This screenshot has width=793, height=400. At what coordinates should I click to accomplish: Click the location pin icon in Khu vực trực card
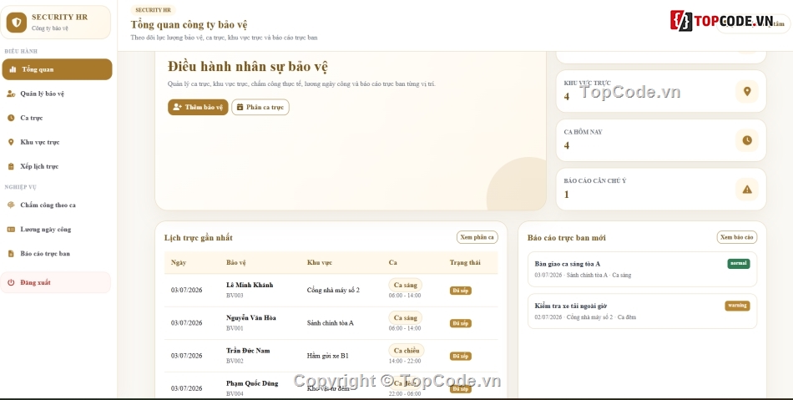pyautogui.click(x=747, y=92)
